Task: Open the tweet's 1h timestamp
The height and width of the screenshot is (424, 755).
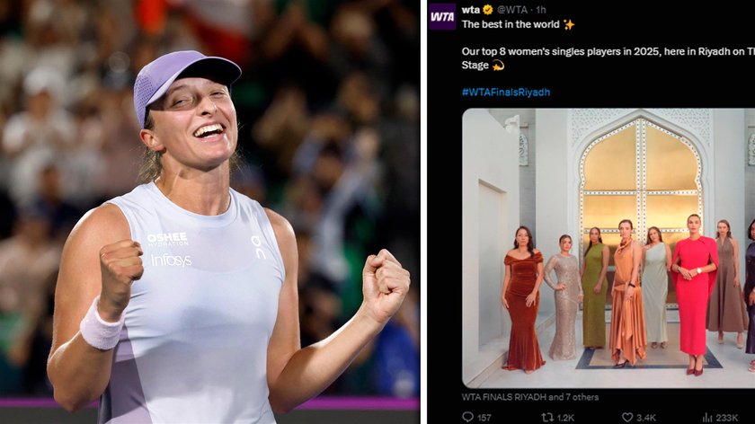Action: (x=541, y=10)
